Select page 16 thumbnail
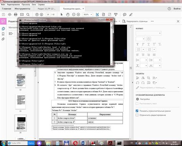 pyautogui.click(x=20, y=123)
